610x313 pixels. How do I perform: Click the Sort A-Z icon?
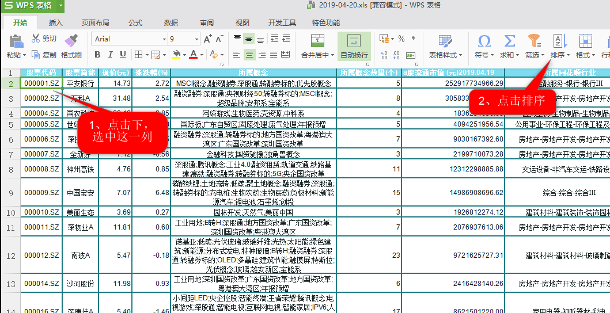559,41
